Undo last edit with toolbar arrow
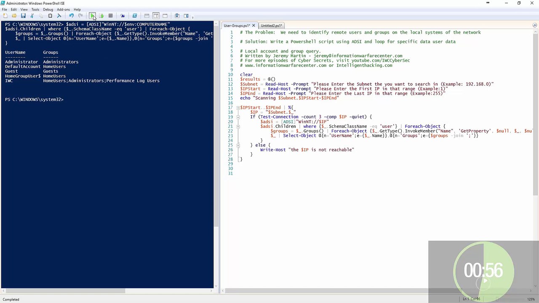The image size is (539, 303). 72,16
